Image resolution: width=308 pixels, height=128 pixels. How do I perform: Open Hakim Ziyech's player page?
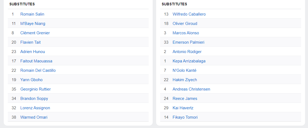coord(185,80)
